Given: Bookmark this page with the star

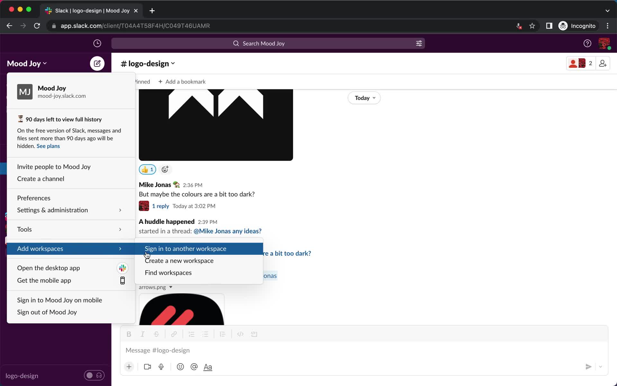Looking at the screenshot, I should (x=532, y=26).
